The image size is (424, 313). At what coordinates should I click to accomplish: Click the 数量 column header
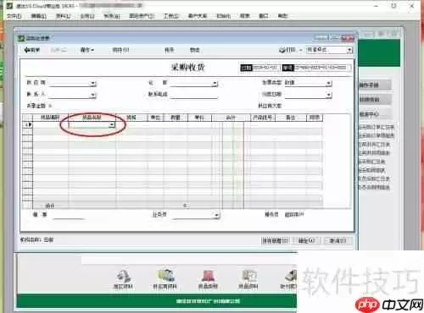click(176, 118)
